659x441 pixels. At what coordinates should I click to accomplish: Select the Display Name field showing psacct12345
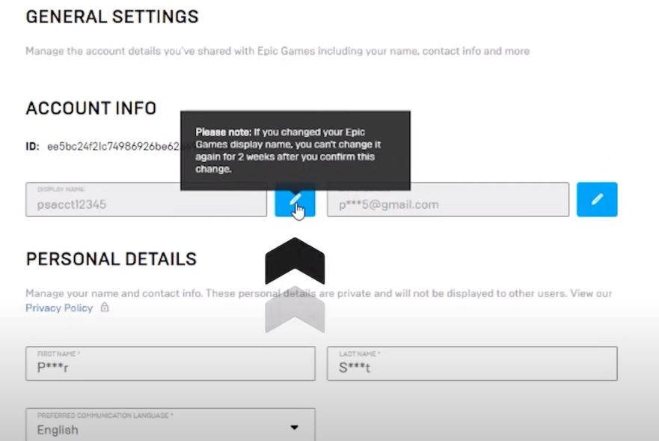click(146, 200)
